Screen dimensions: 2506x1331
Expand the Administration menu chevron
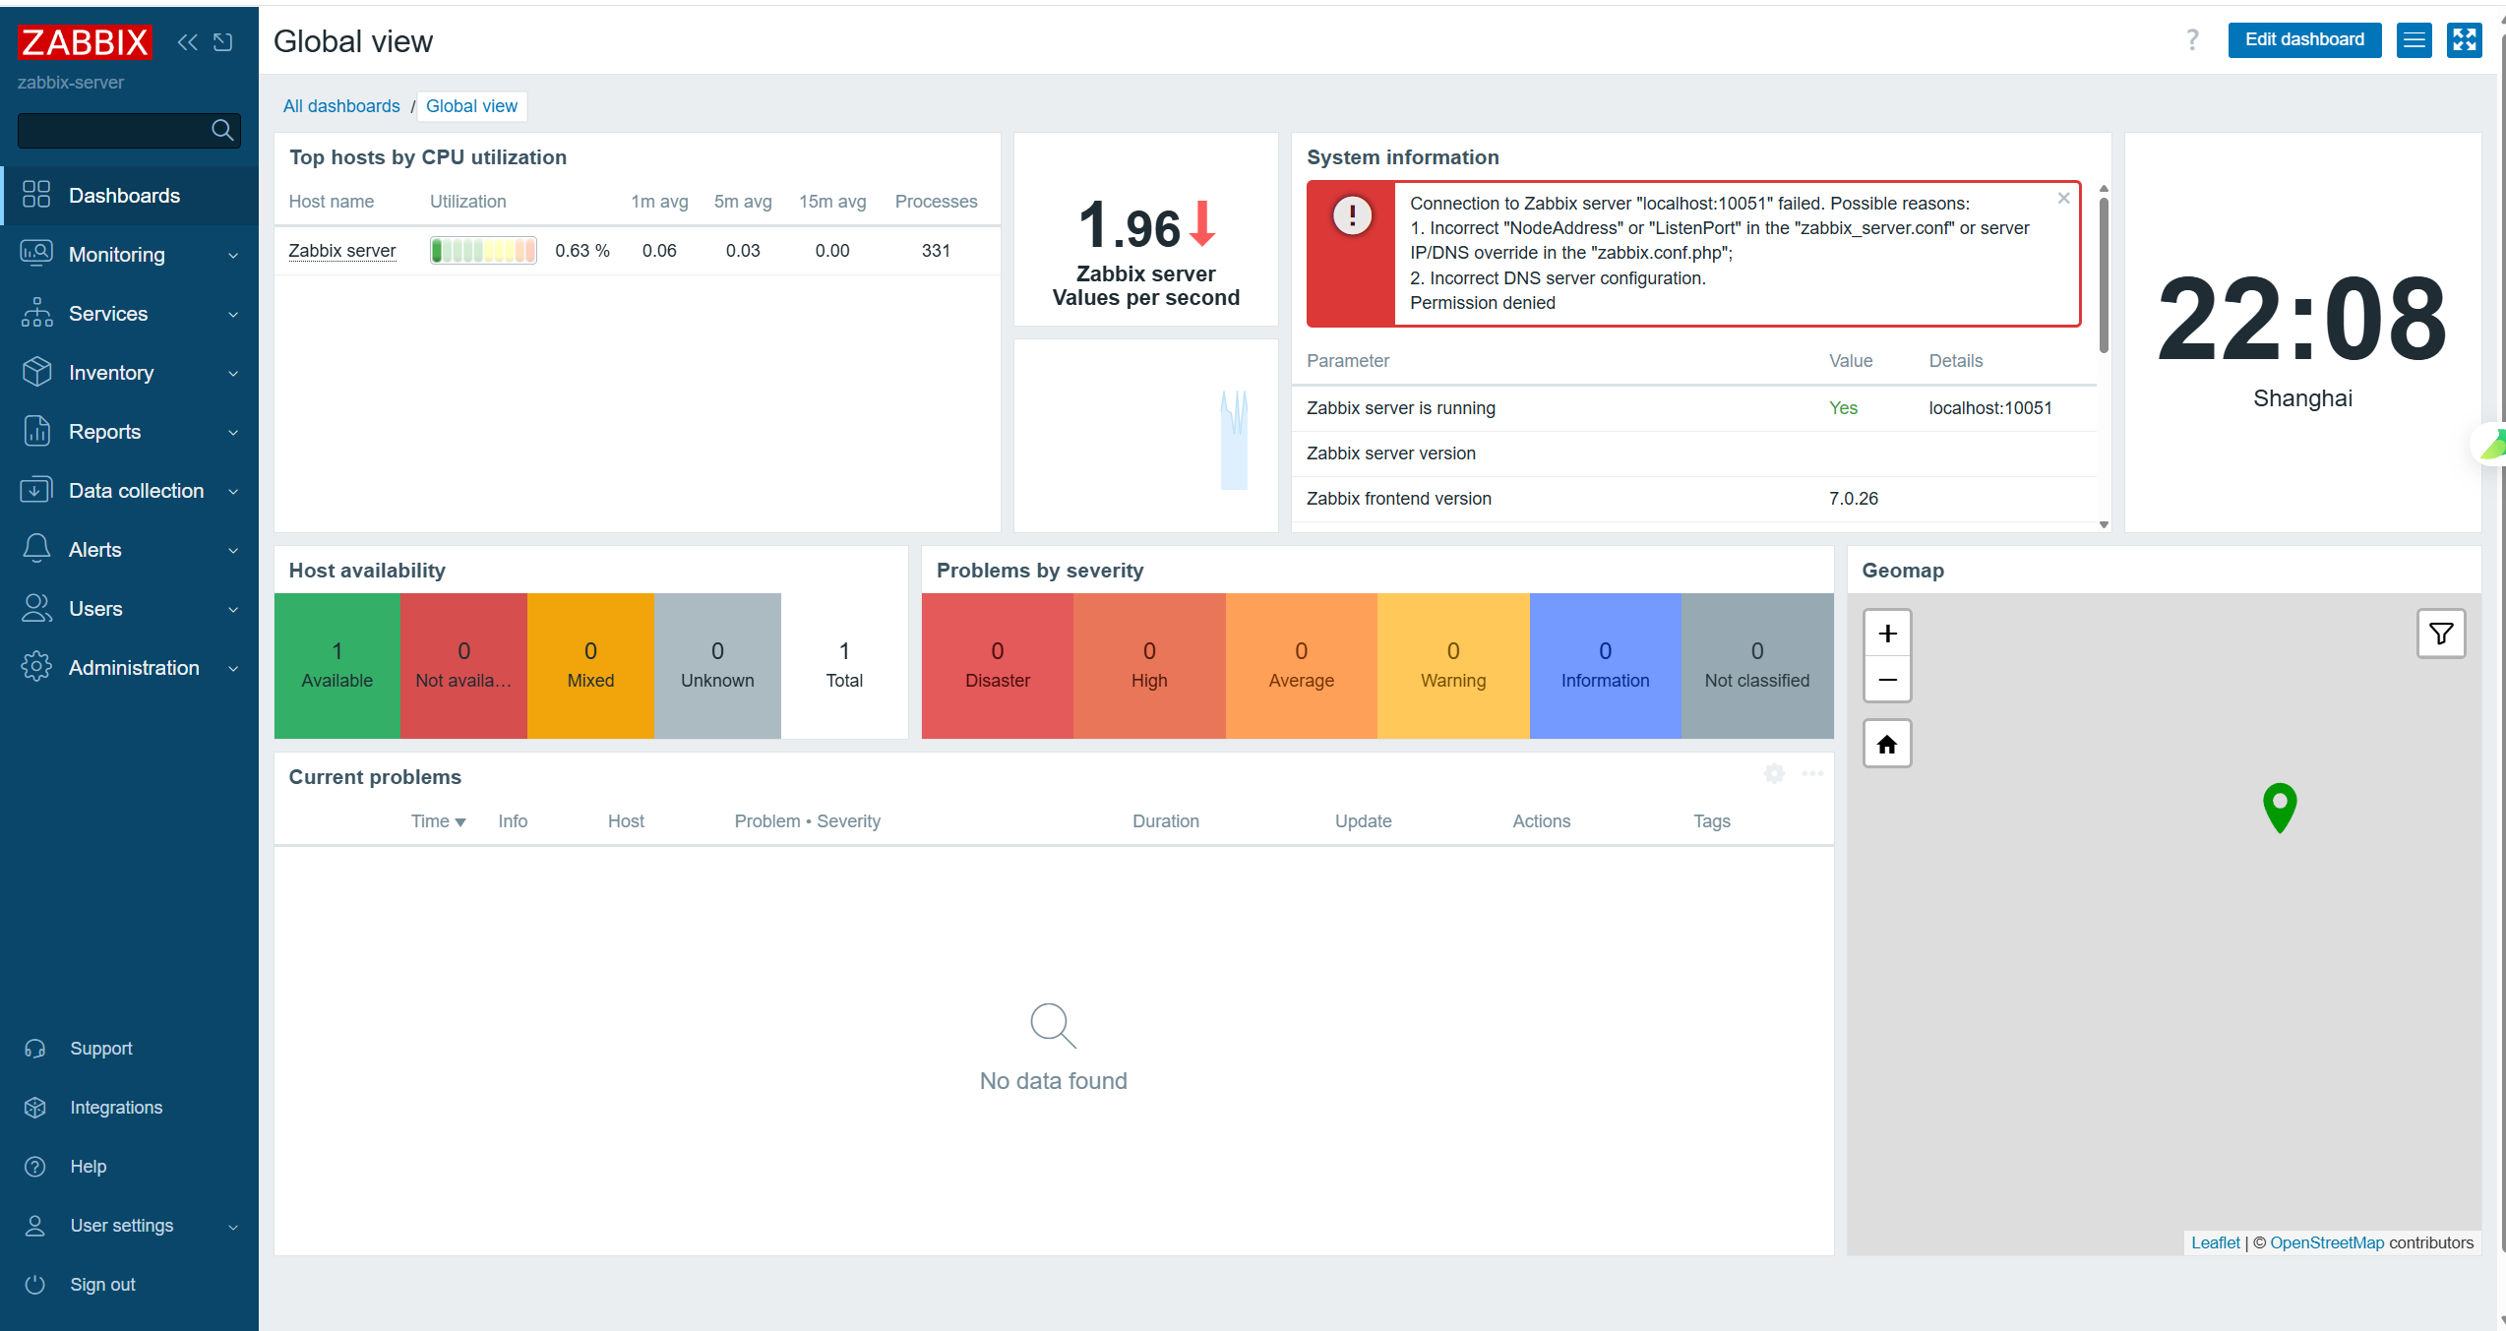click(x=233, y=669)
